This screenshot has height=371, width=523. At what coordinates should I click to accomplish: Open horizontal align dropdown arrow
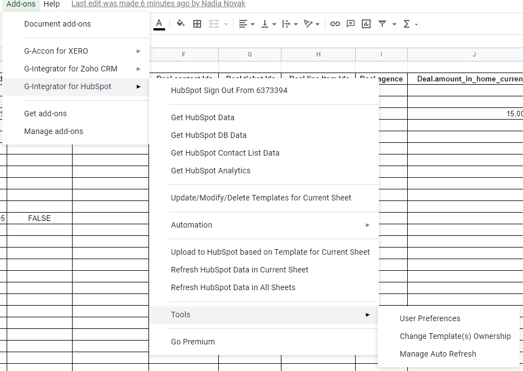click(253, 24)
